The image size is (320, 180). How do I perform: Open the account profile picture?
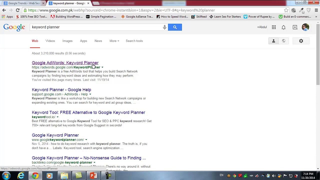point(305,27)
